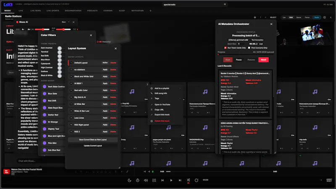Image resolution: width=336 pixels, height=189 pixels.
Task: Toggle the Blue Moon theme preset
Action: pos(60,60)
